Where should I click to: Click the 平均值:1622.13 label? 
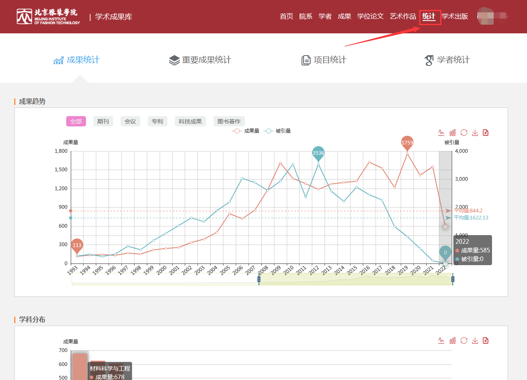click(471, 218)
